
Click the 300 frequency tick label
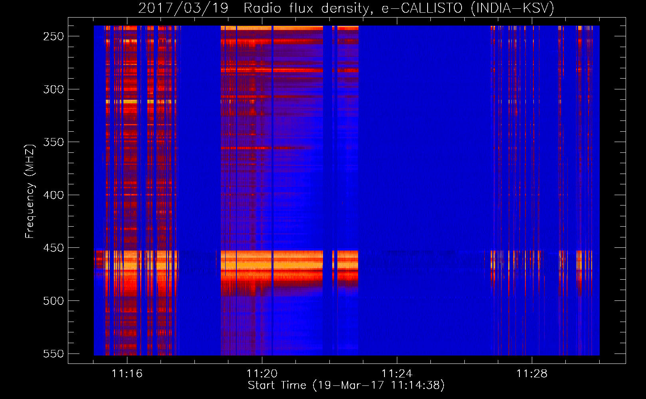click(54, 89)
